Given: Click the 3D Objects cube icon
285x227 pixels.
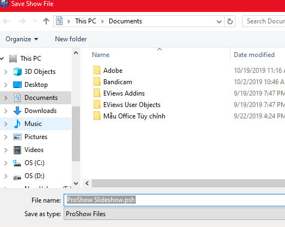Looking at the screenshot, I should pyautogui.click(x=17, y=72).
